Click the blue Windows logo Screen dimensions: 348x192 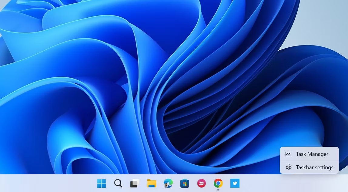tap(101, 183)
